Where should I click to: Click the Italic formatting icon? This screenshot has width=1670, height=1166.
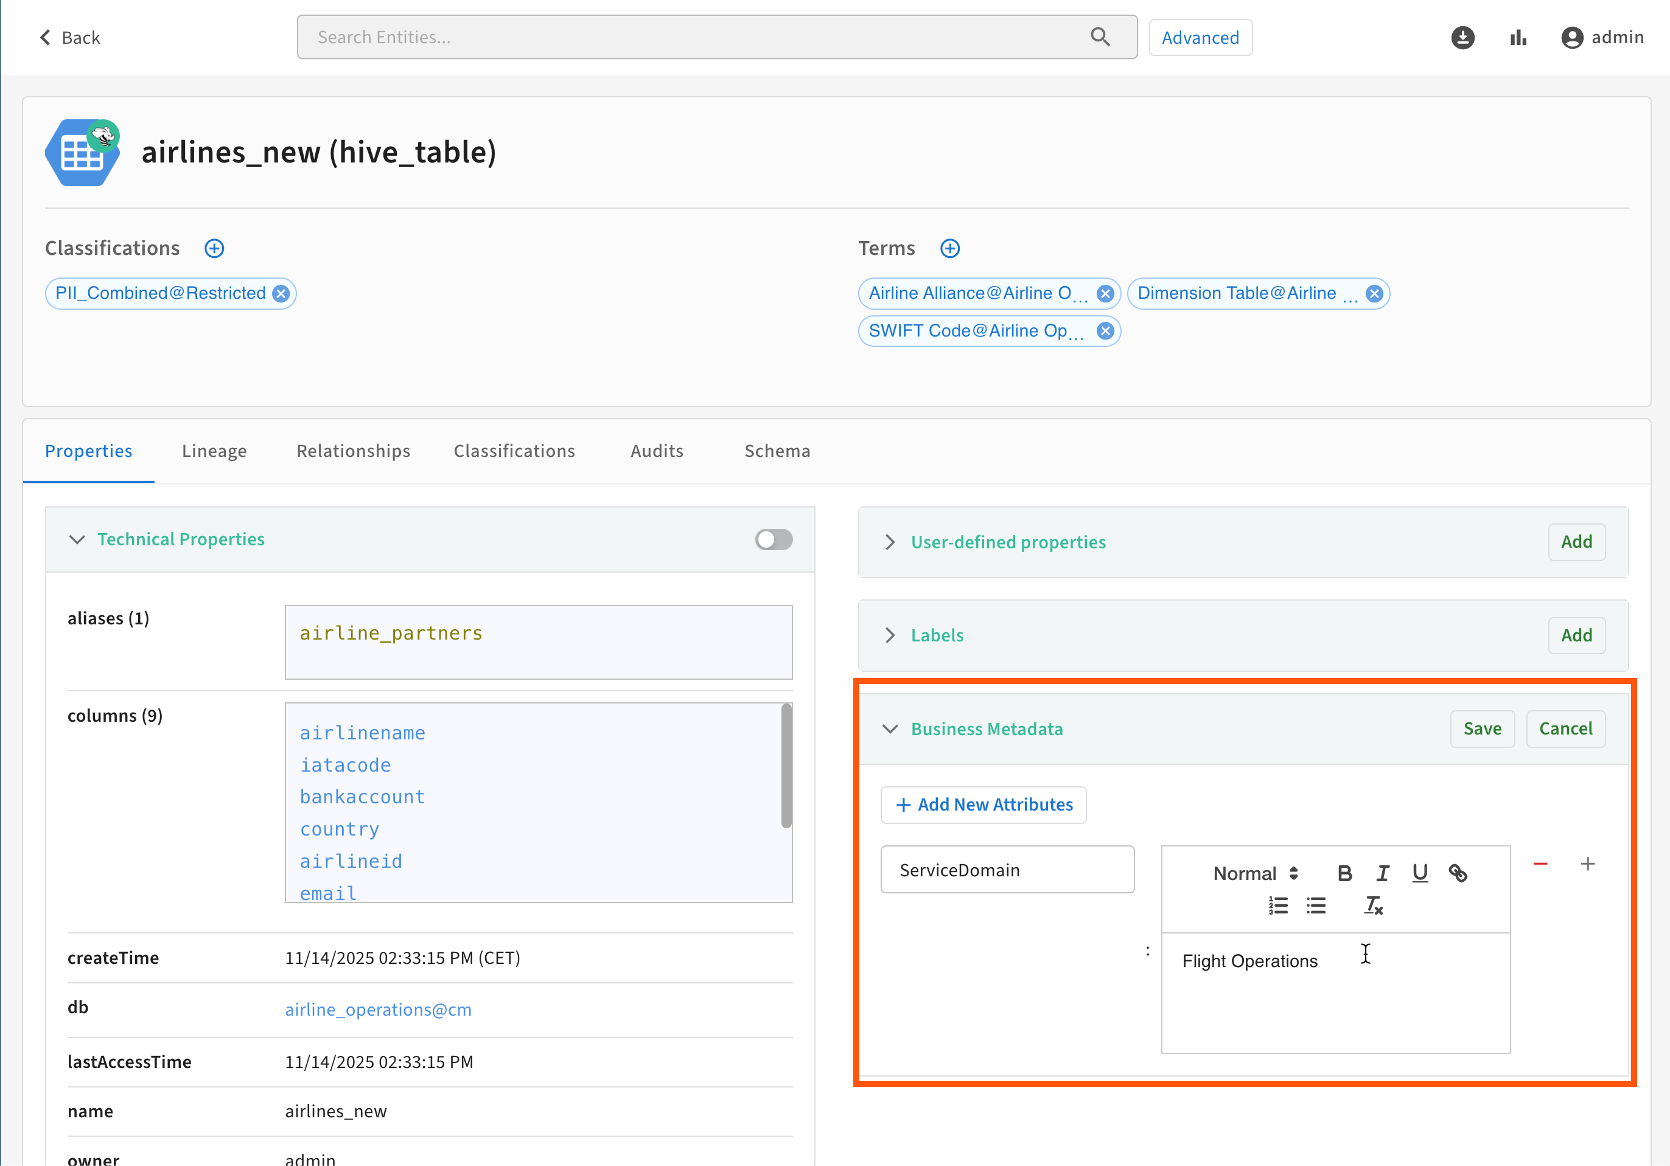1382,873
